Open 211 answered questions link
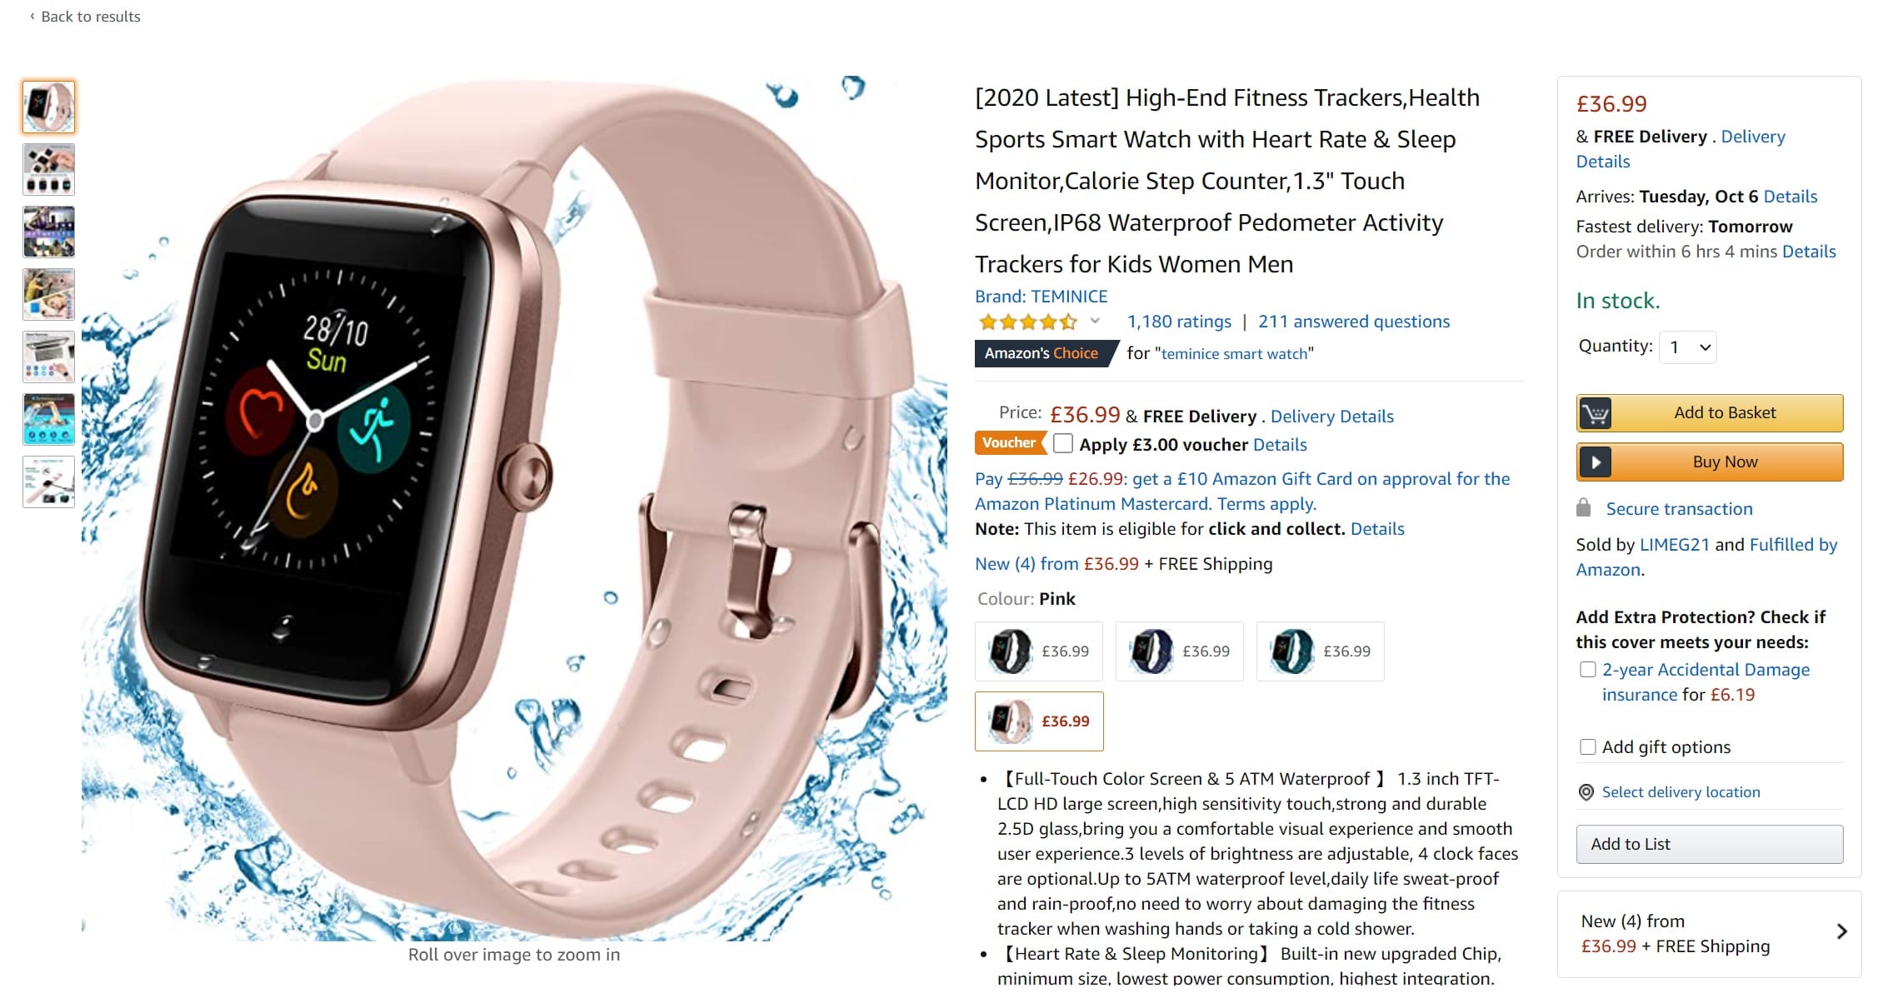 click(x=1353, y=322)
